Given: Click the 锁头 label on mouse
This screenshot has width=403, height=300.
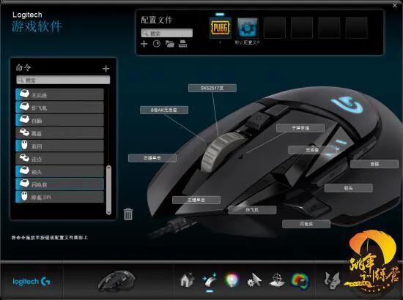Looking at the screenshot, I should pyautogui.click(x=349, y=188).
